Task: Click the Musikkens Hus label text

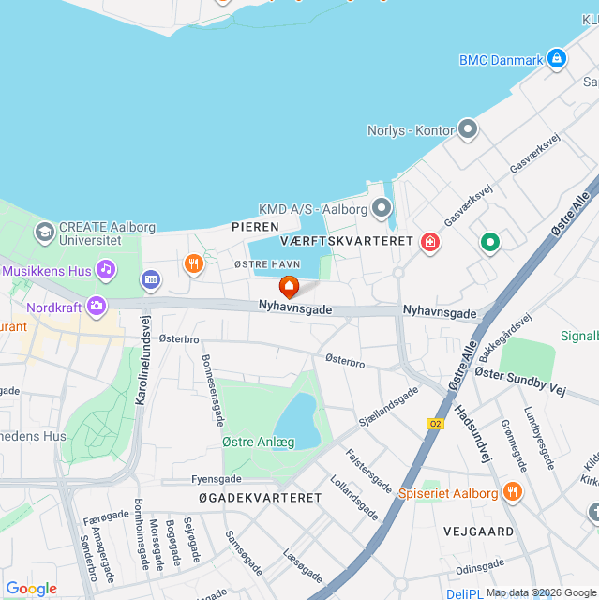Action: pos(47,271)
